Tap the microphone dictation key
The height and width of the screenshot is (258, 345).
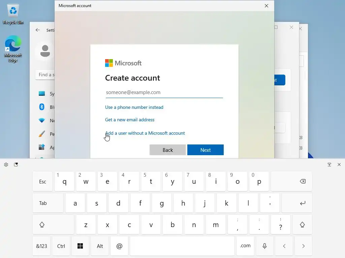(x=265, y=246)
